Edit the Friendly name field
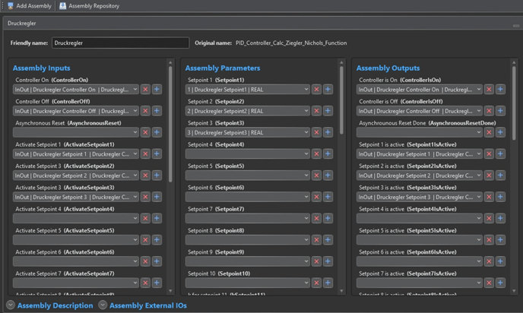Image resolution: width=523 pixels, height=313 pixels. [120, 43]
